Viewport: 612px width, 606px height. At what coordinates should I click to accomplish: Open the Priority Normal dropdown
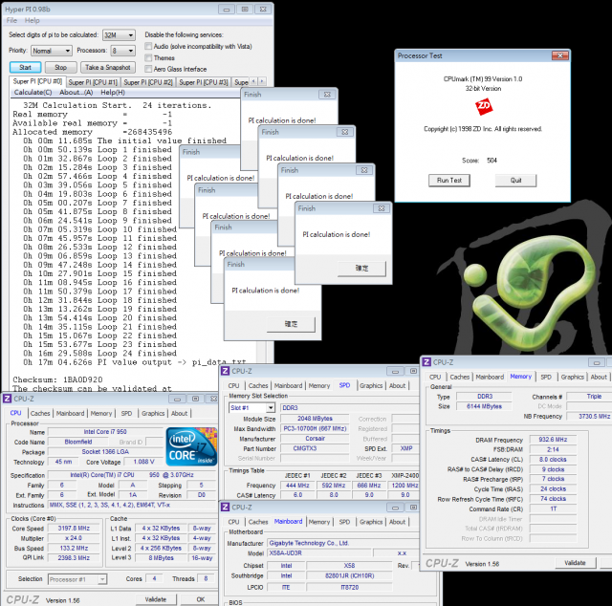51,51
